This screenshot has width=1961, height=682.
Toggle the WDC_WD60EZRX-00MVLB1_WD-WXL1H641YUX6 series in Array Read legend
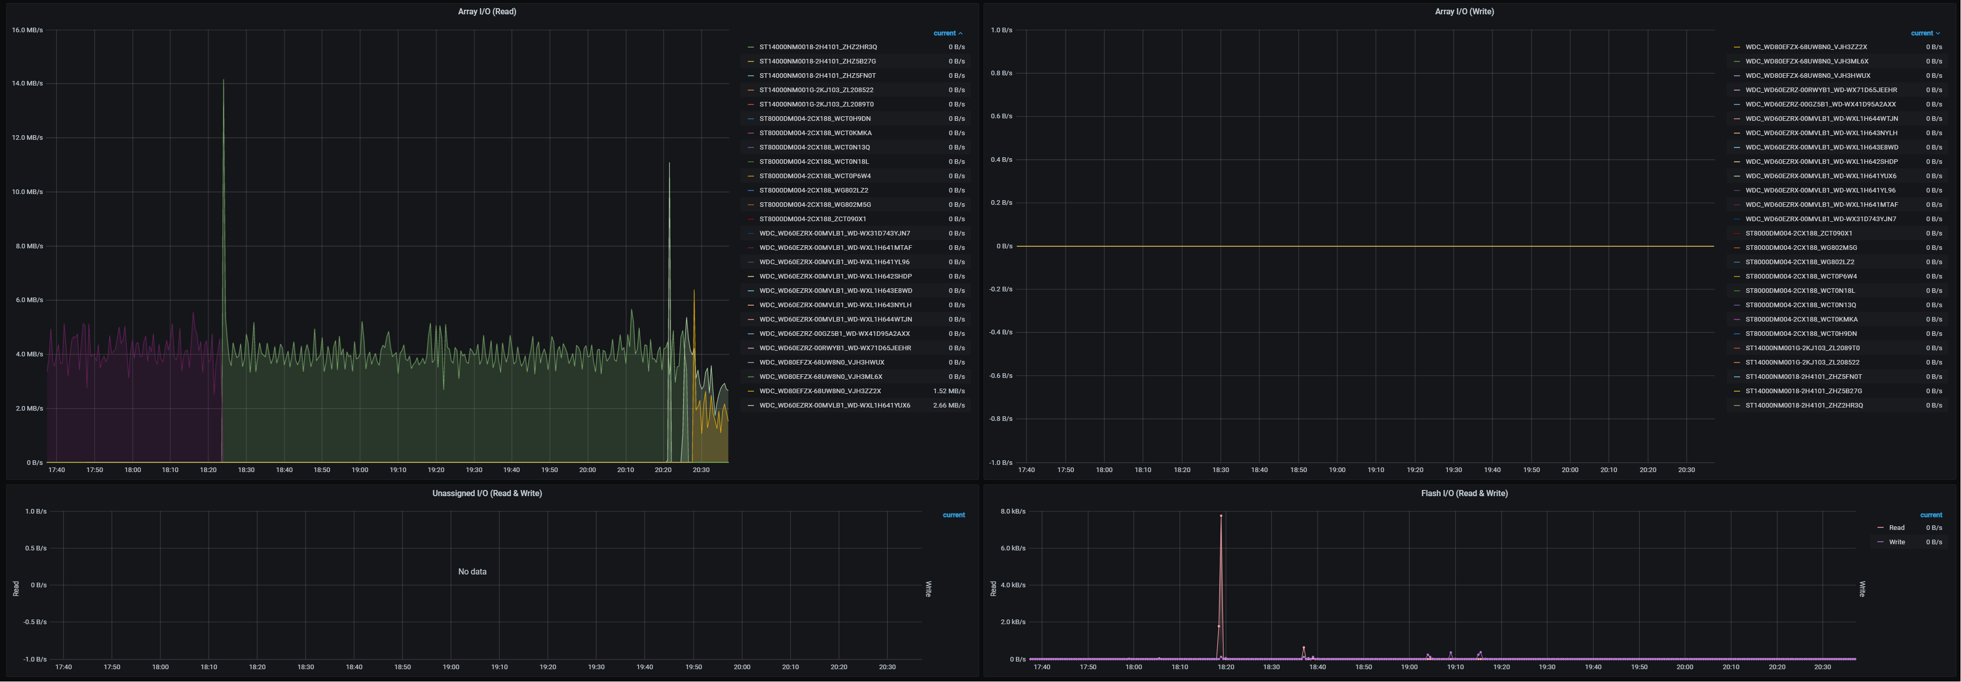[x=834, y=405]
